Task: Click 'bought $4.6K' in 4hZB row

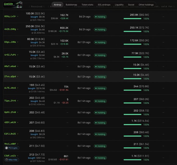Action: [x=38, y=30]
